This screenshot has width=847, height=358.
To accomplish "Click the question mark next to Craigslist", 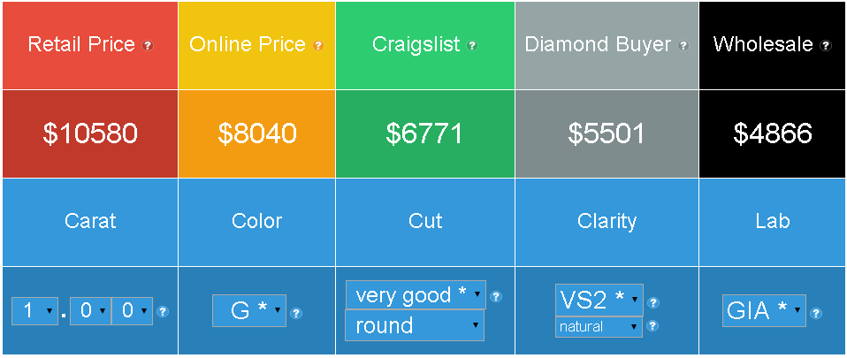I will point(472,46).
